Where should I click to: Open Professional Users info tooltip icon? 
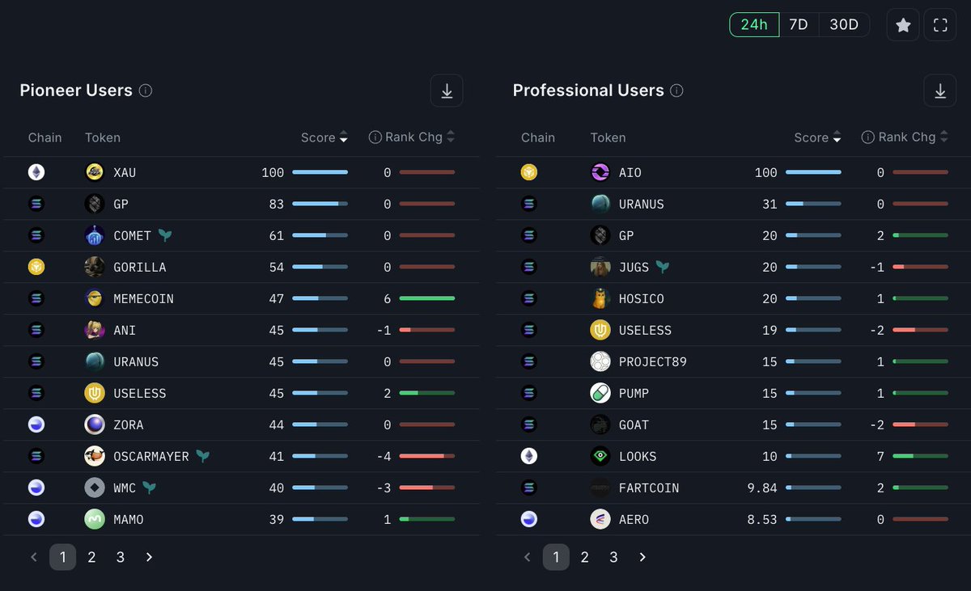[x=676, y=91]
